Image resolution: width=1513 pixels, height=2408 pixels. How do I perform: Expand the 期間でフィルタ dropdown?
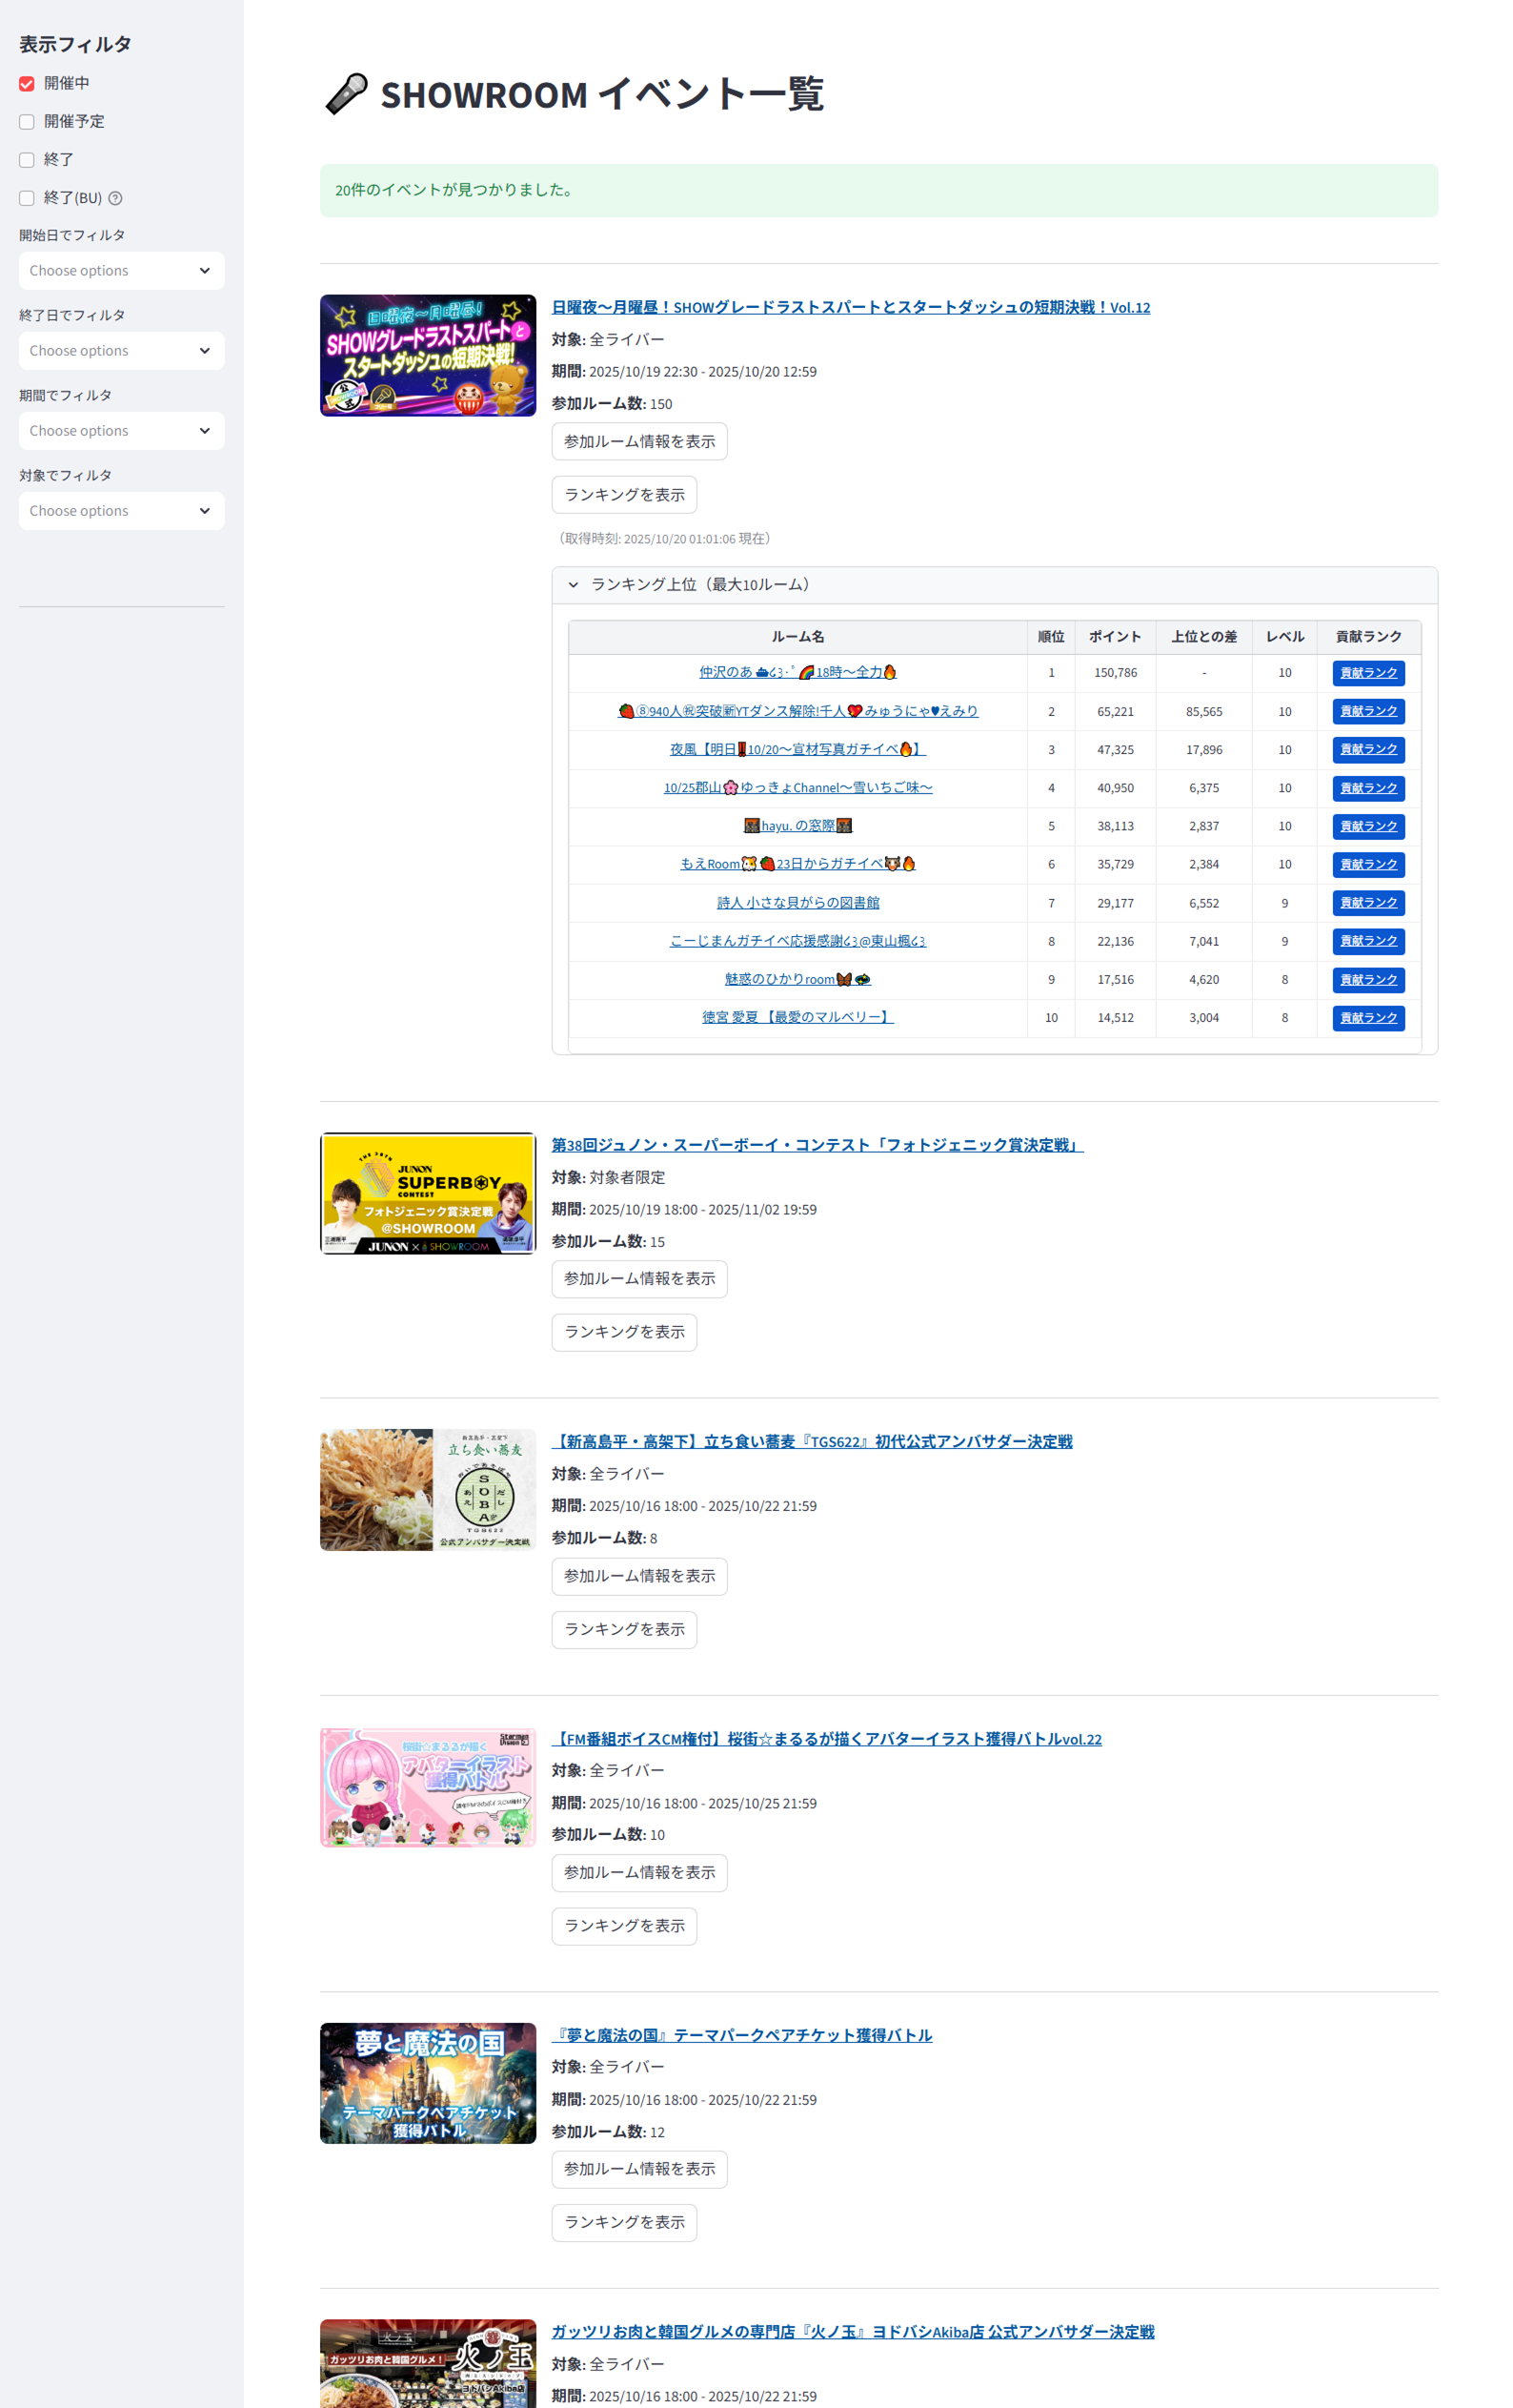[x=121, y=431]
